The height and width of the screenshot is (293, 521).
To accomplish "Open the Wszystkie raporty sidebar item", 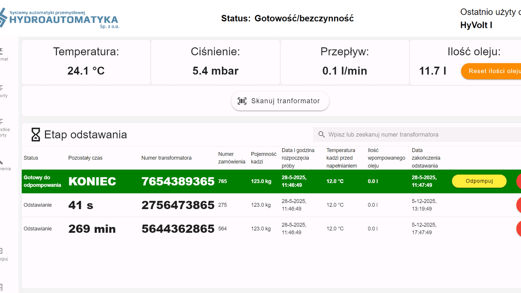I will click(x=3, y=128).
